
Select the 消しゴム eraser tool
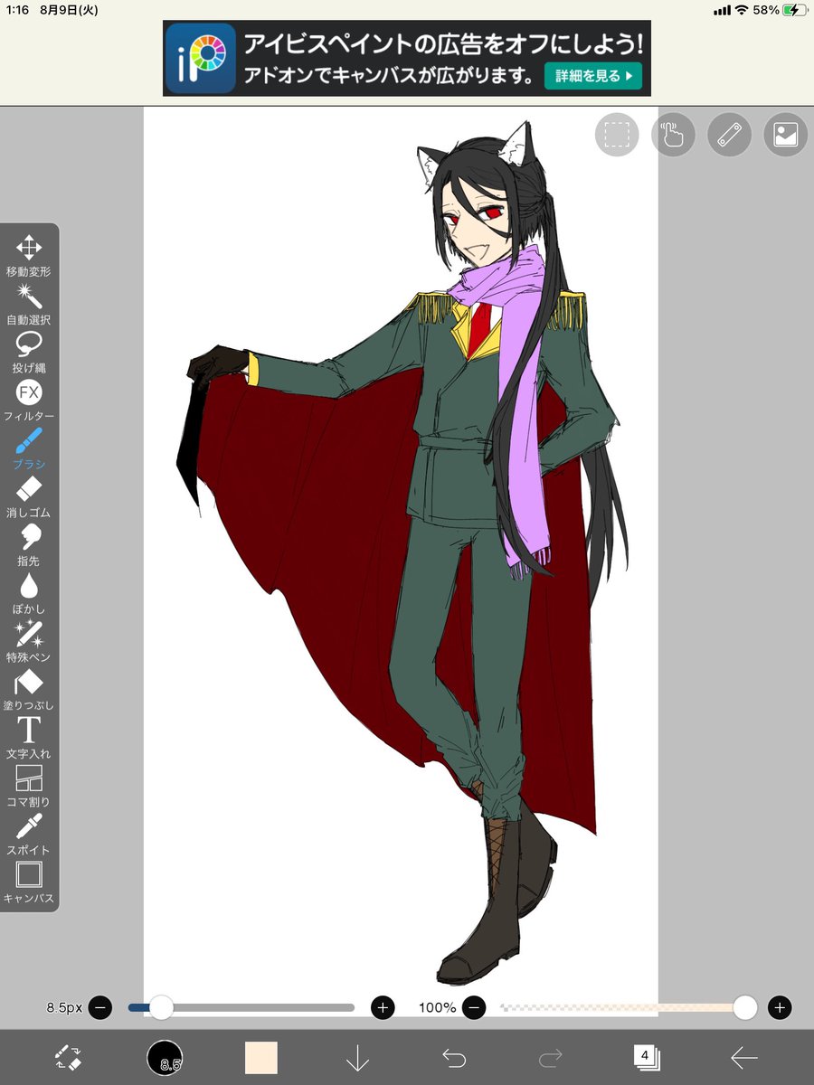(x=29, y=497)
